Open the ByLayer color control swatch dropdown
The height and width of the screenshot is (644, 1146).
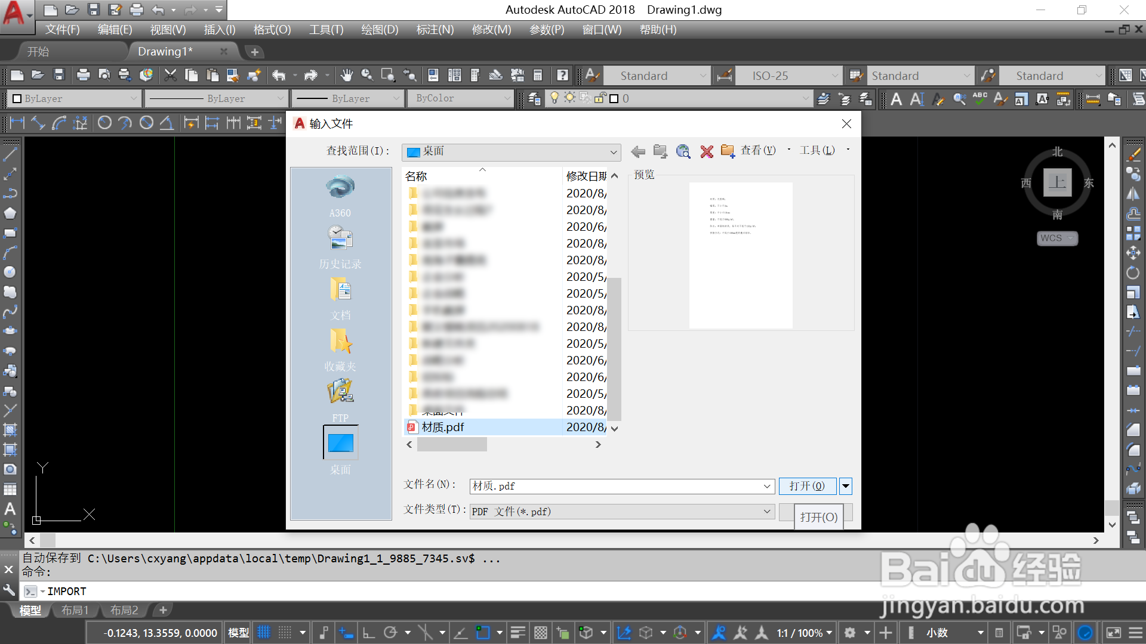75,98
